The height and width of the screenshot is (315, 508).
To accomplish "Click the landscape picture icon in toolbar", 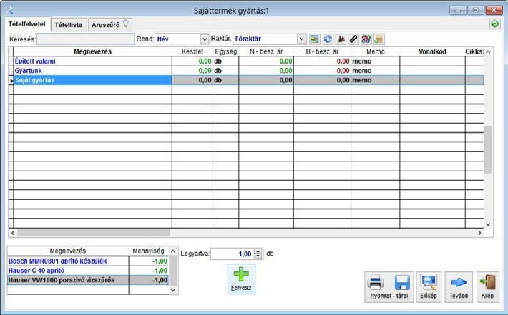I will (314, 39).
